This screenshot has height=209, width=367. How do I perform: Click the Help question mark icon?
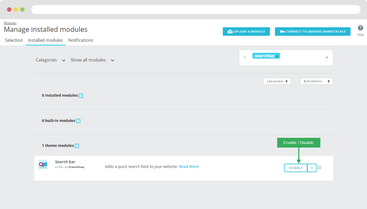[x=360, y=28]
